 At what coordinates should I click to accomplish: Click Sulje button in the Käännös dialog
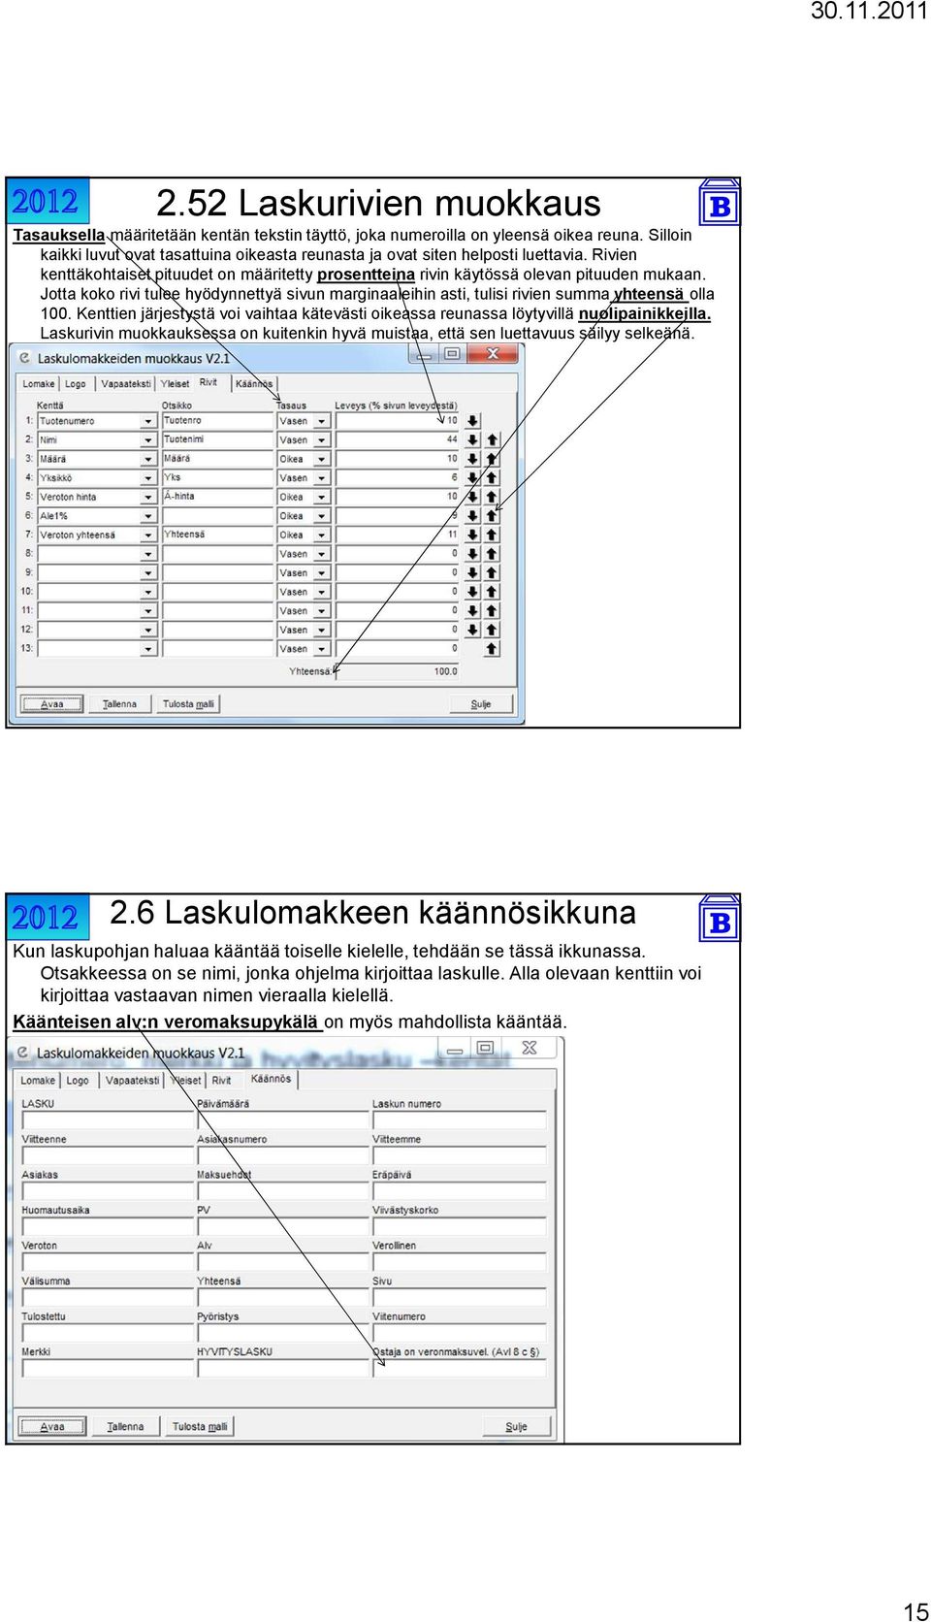(x=516, y=1427)
